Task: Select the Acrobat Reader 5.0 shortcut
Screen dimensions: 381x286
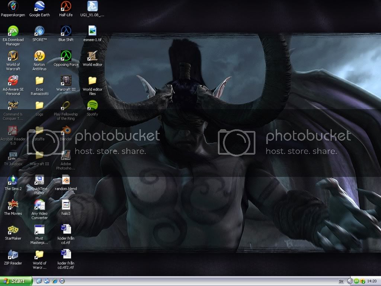Action: [13, 135]
